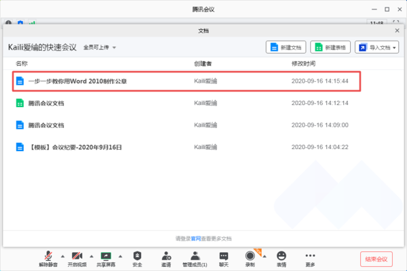Click blue doc icon of Word 2010 file

point(20,81)
